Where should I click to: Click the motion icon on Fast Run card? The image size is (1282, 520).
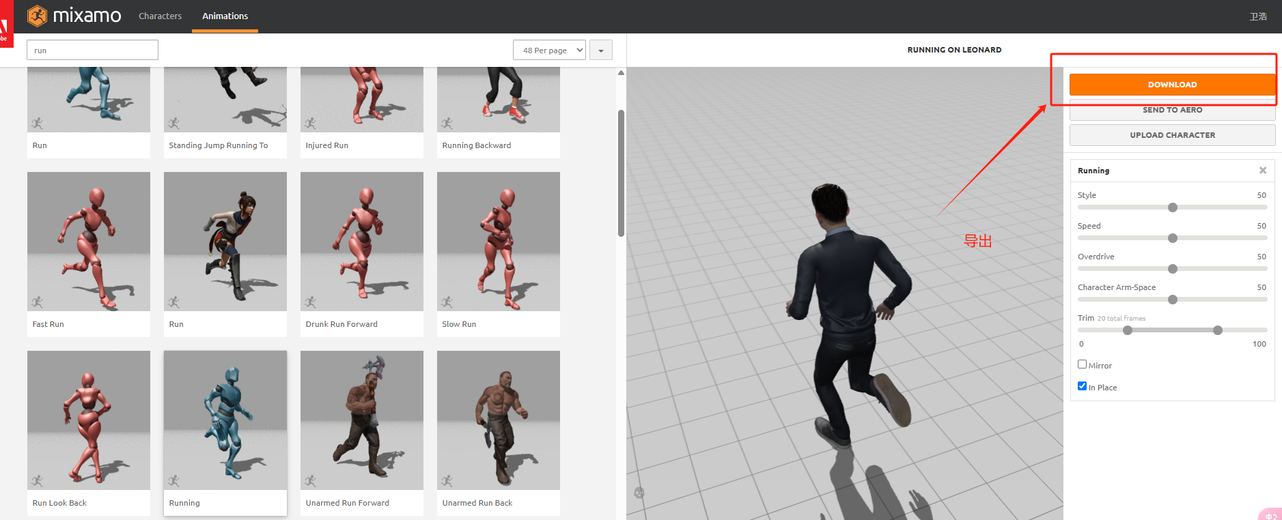point(37,302)
